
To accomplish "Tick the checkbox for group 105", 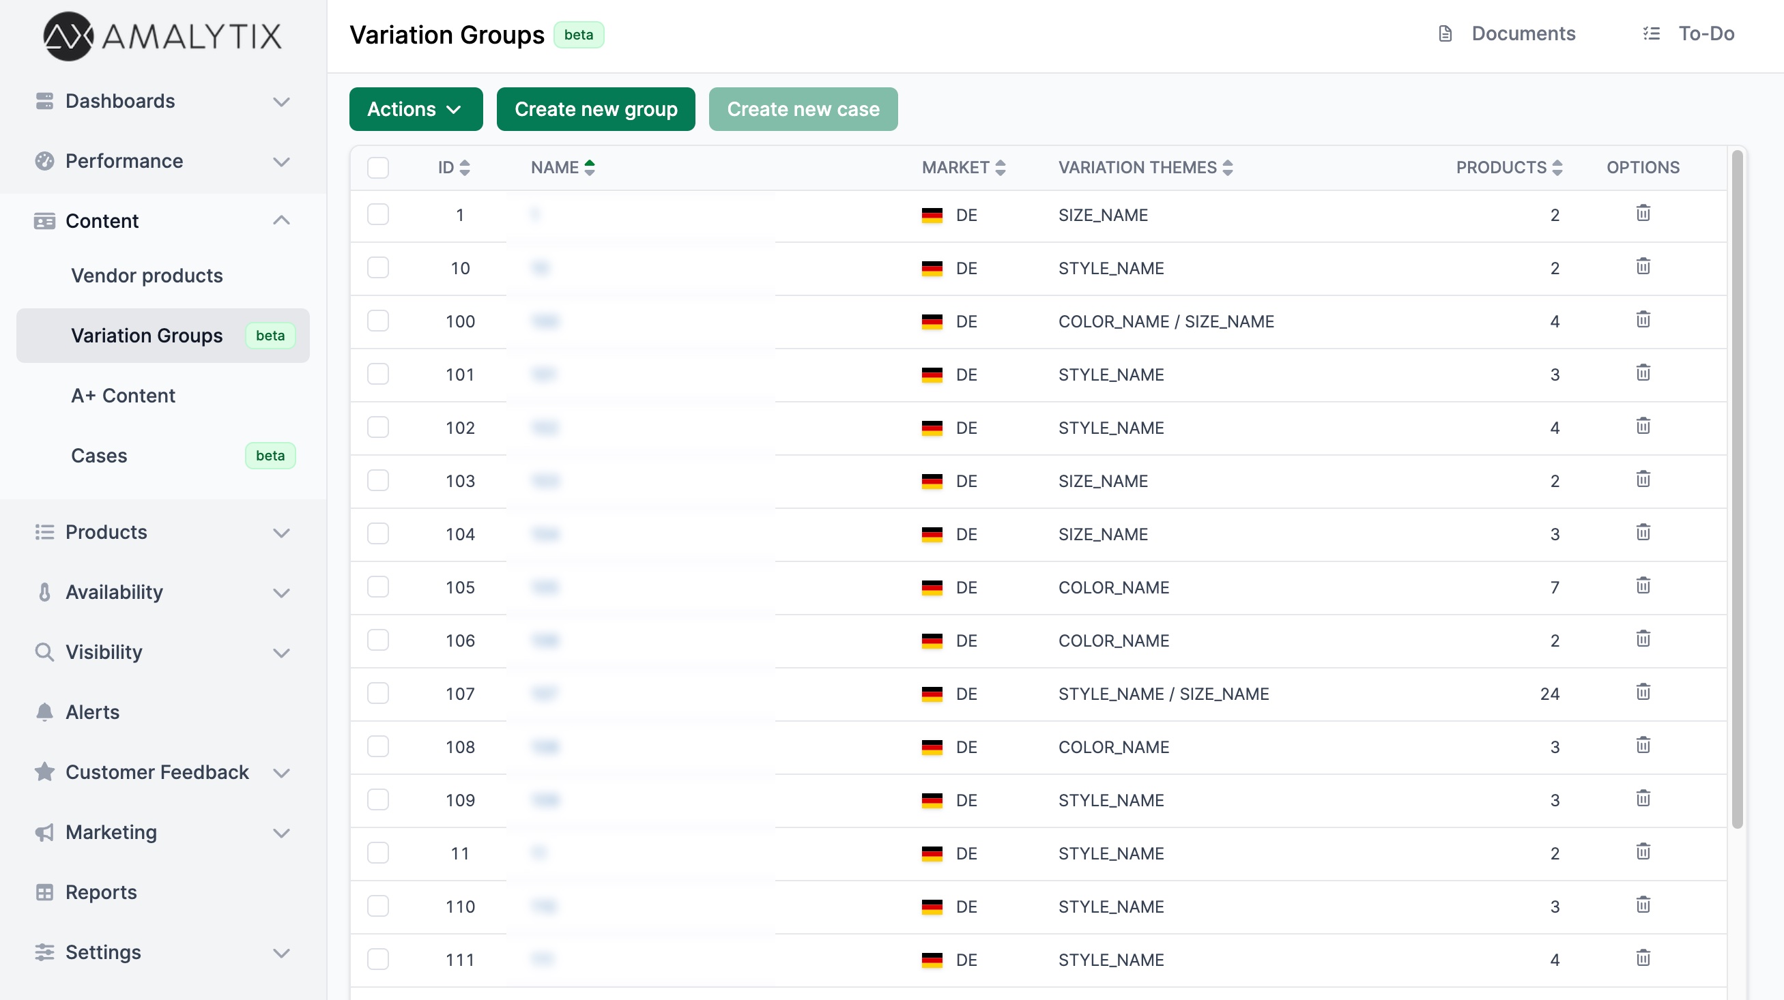I will 377,587.
